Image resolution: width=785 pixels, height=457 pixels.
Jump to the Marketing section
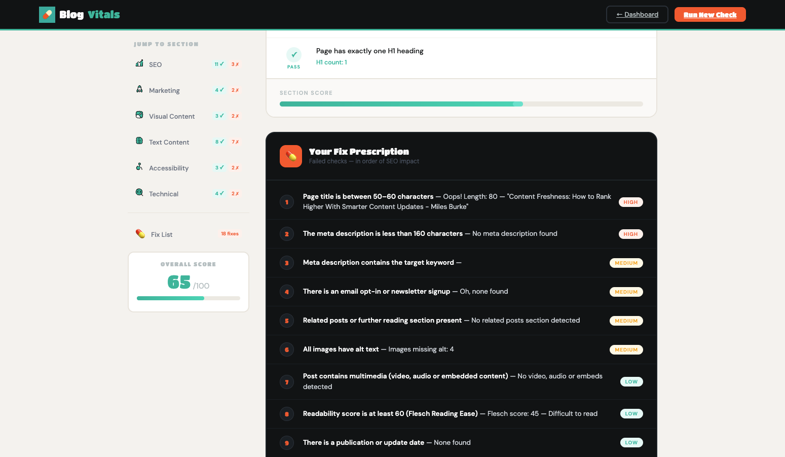tap(164, 90)
